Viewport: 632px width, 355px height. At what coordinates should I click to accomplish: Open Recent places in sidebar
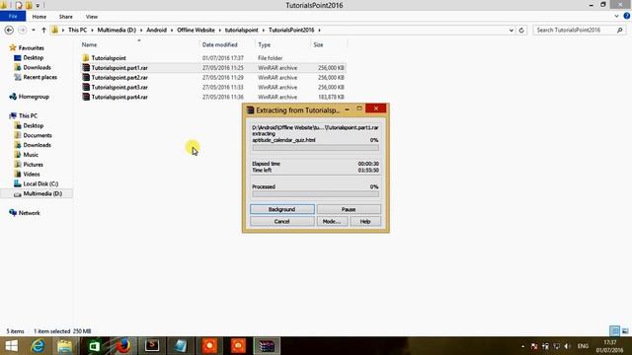pyautogui.click(x=39, y=77)
